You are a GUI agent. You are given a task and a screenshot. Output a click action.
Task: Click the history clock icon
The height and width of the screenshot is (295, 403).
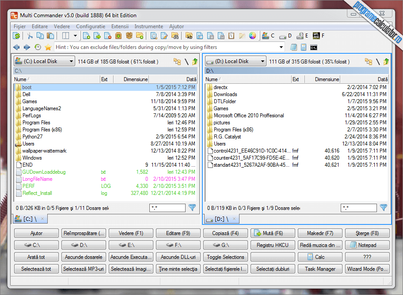tap(38, 47)
